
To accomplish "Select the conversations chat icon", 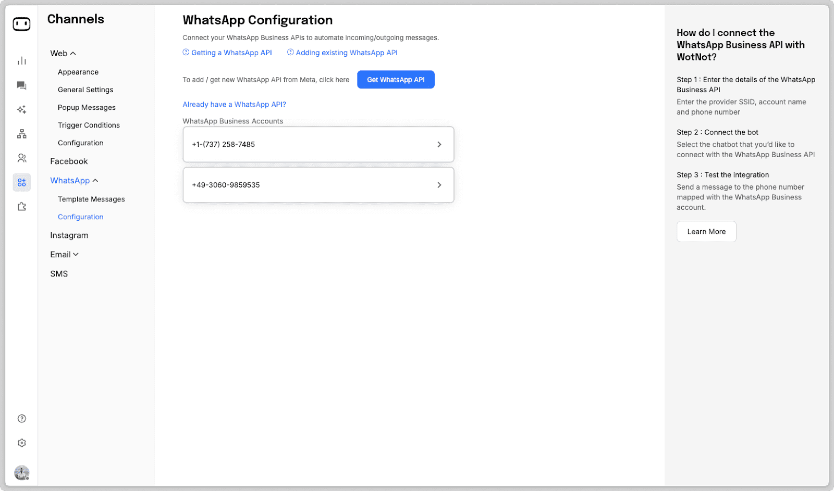I will [x=21, y=85].
